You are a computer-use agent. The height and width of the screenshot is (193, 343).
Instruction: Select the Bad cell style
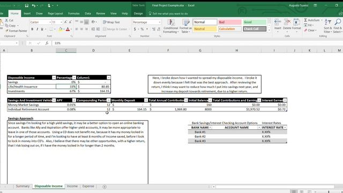pyautogui.click(x=230, y=22)
